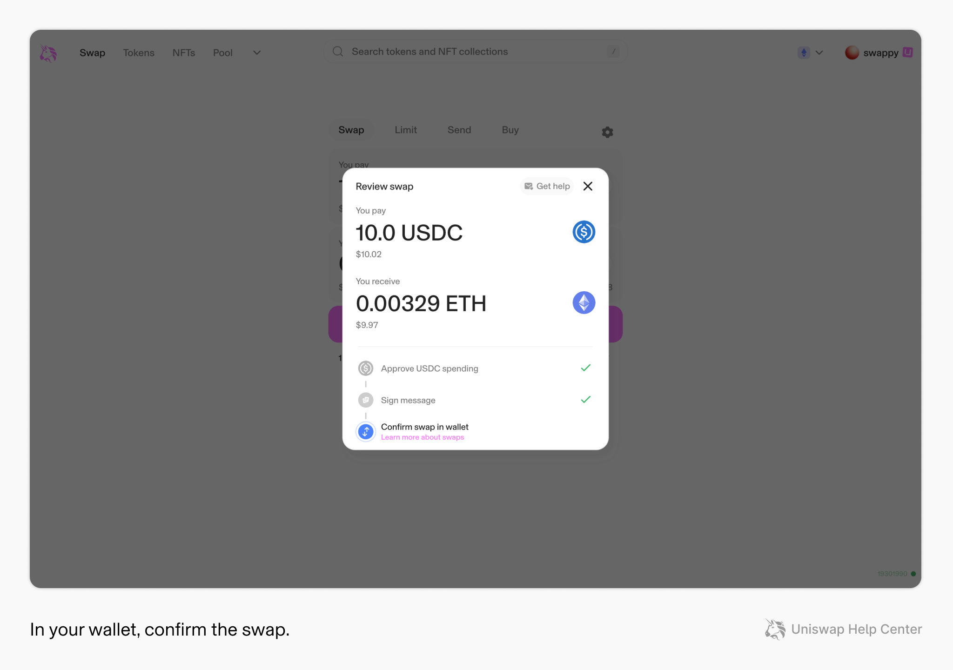Click the search magnifier icon
Image resolution: width=953 pixels, height=670 pixels.
click(338, 52)
